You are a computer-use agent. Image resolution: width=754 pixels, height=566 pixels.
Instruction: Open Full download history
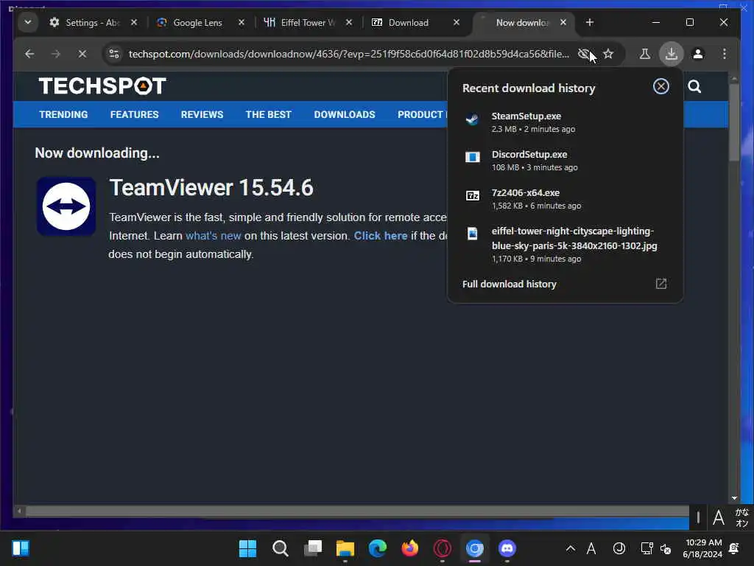point(565,284)
